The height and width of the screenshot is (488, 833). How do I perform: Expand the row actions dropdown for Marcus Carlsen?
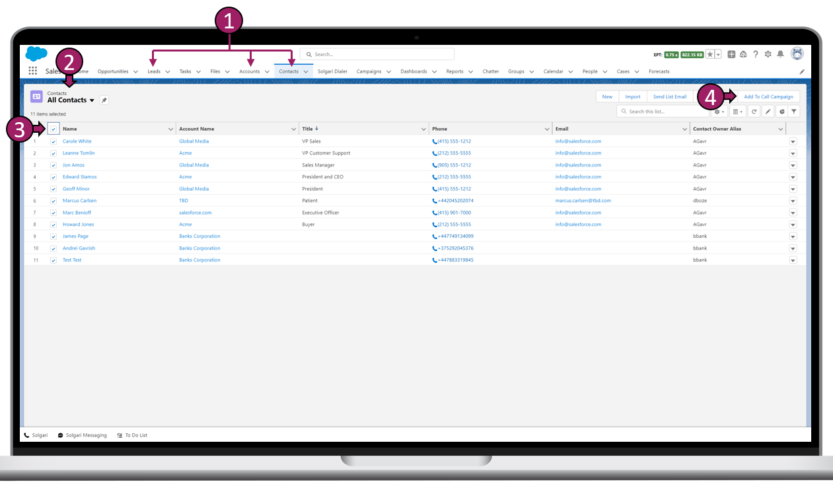pyautogui.click(x=793, y=200)
